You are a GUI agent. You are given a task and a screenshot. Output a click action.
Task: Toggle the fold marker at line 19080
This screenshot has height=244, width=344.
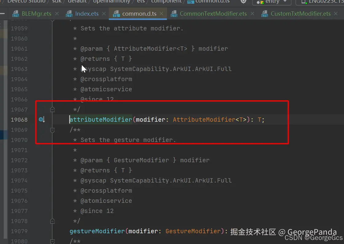(x=53, y=241)
